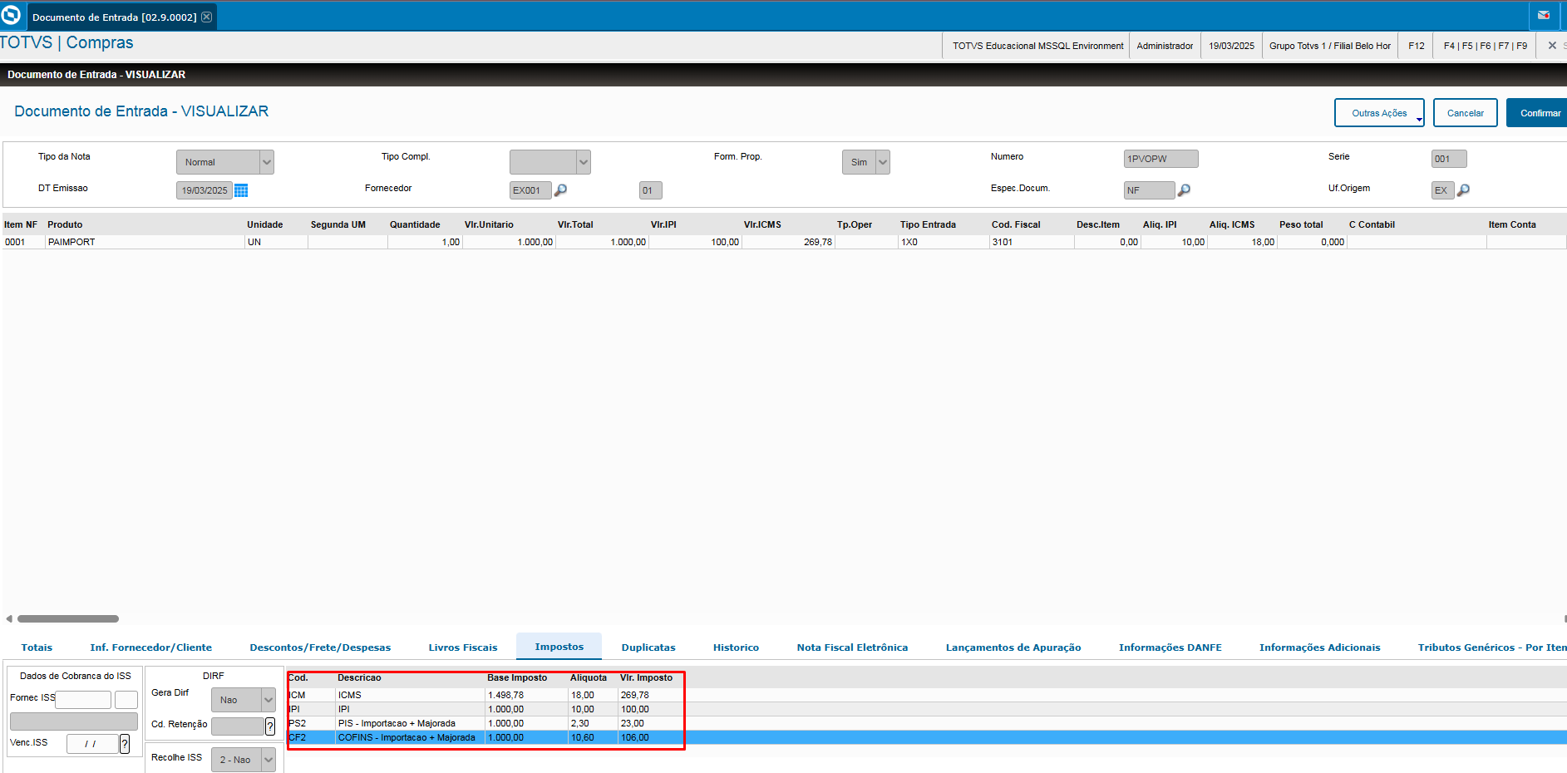Open Fornecedor lookup magnifier
Image resolution: width=1567 pixels, height=773 pixels.
(x=561, y=190)
